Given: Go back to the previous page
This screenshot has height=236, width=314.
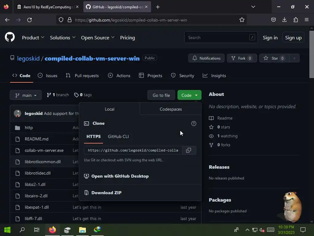Looking at the screenshot, I should tap(7, 20).
